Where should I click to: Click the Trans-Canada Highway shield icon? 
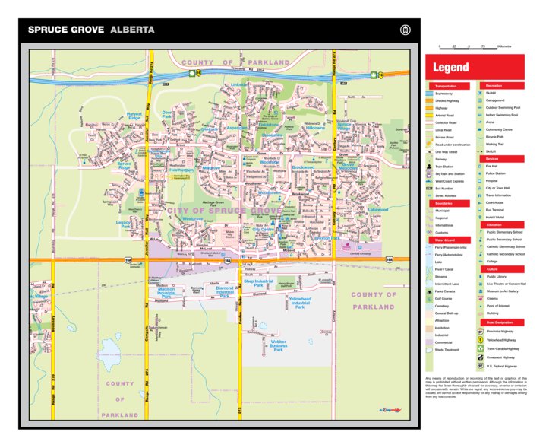pos(481,348)
